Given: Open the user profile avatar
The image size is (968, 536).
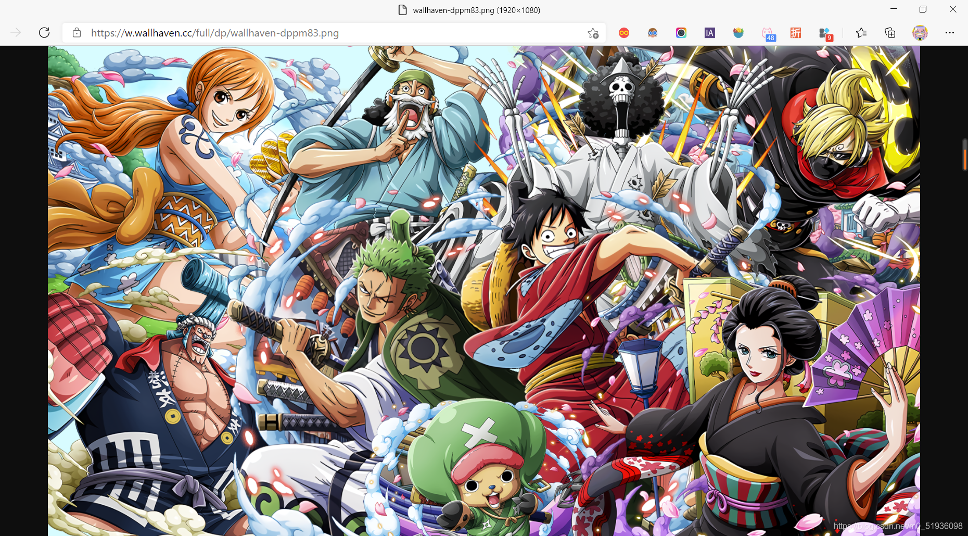Looking at the screenshot, I should point(920,33).
